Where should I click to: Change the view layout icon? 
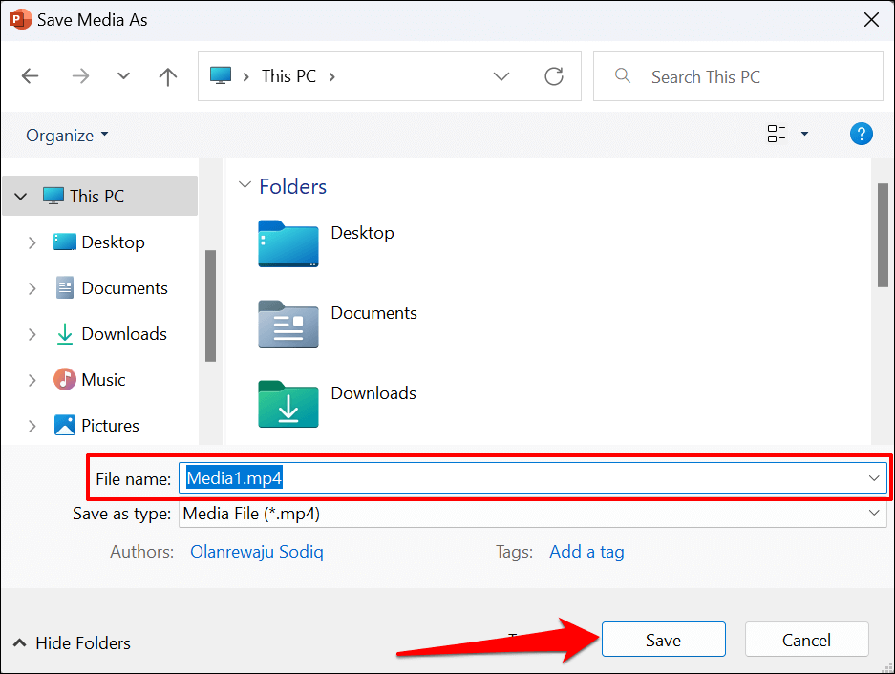777,135
